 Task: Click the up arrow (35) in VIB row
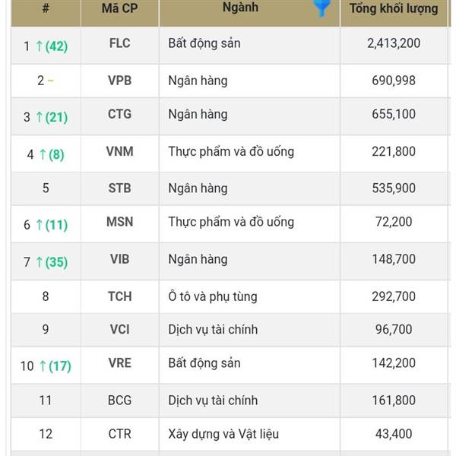(x=52, y=262)
